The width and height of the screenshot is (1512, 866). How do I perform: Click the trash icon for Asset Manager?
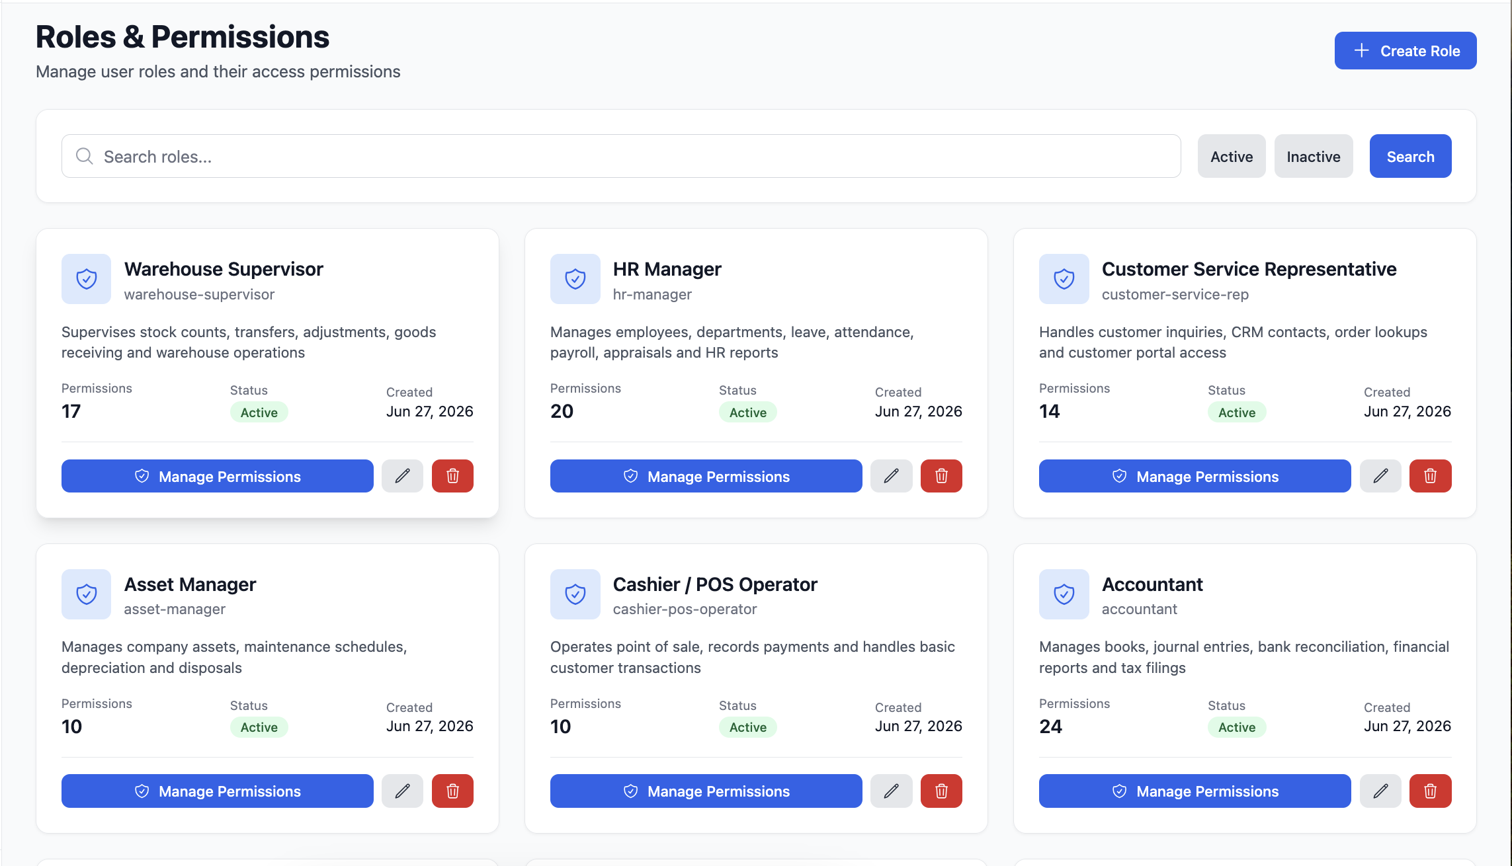pyautogui.click(x=452, y=791)
